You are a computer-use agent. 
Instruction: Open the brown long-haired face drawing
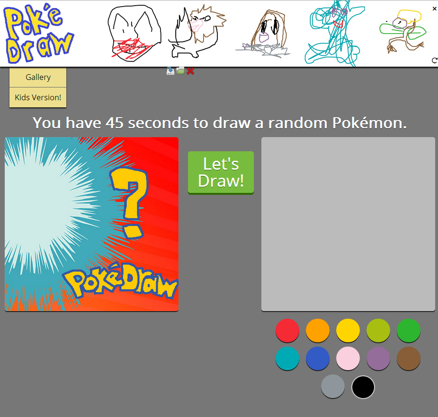264,34
